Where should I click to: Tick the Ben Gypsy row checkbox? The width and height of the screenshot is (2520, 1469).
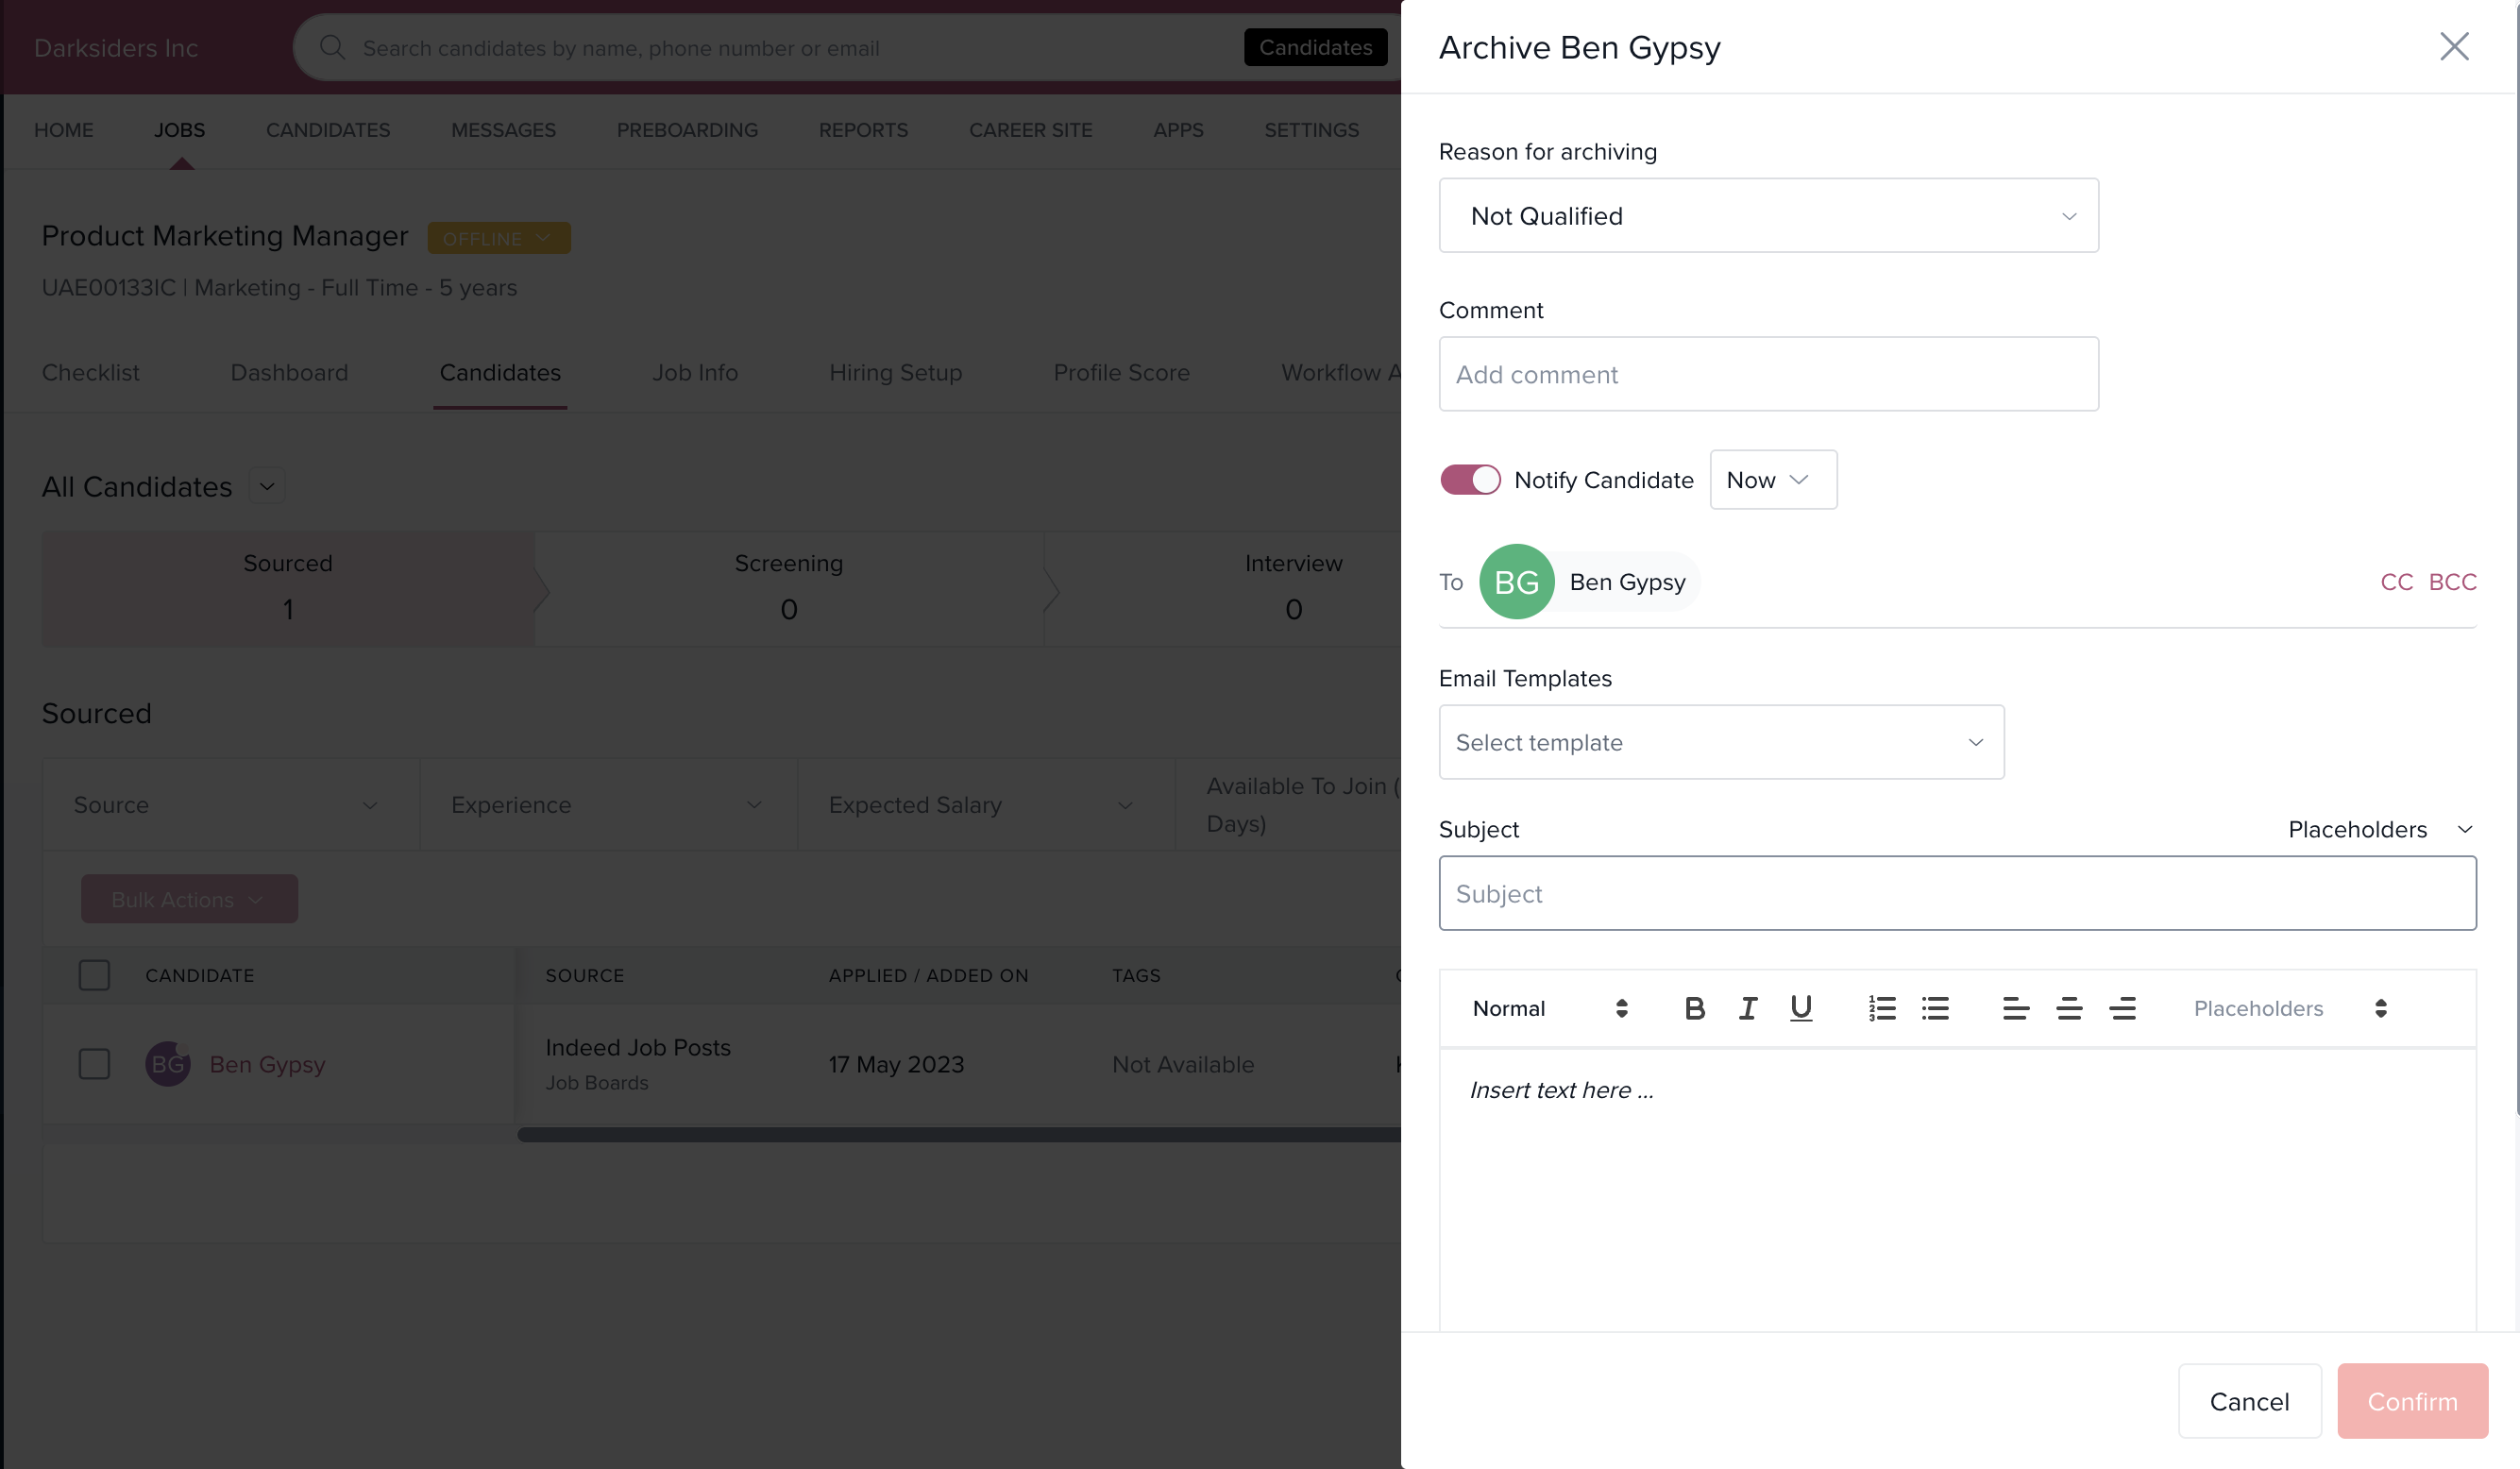94,1063
